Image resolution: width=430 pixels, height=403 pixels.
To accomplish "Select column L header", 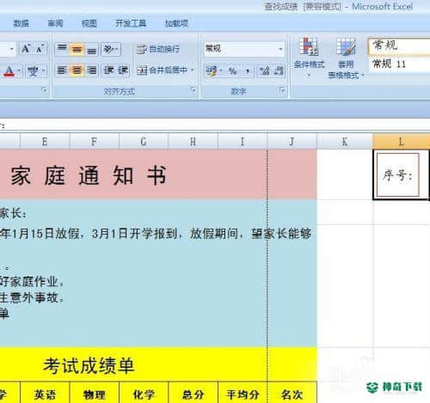I will [x=401, y=141].
